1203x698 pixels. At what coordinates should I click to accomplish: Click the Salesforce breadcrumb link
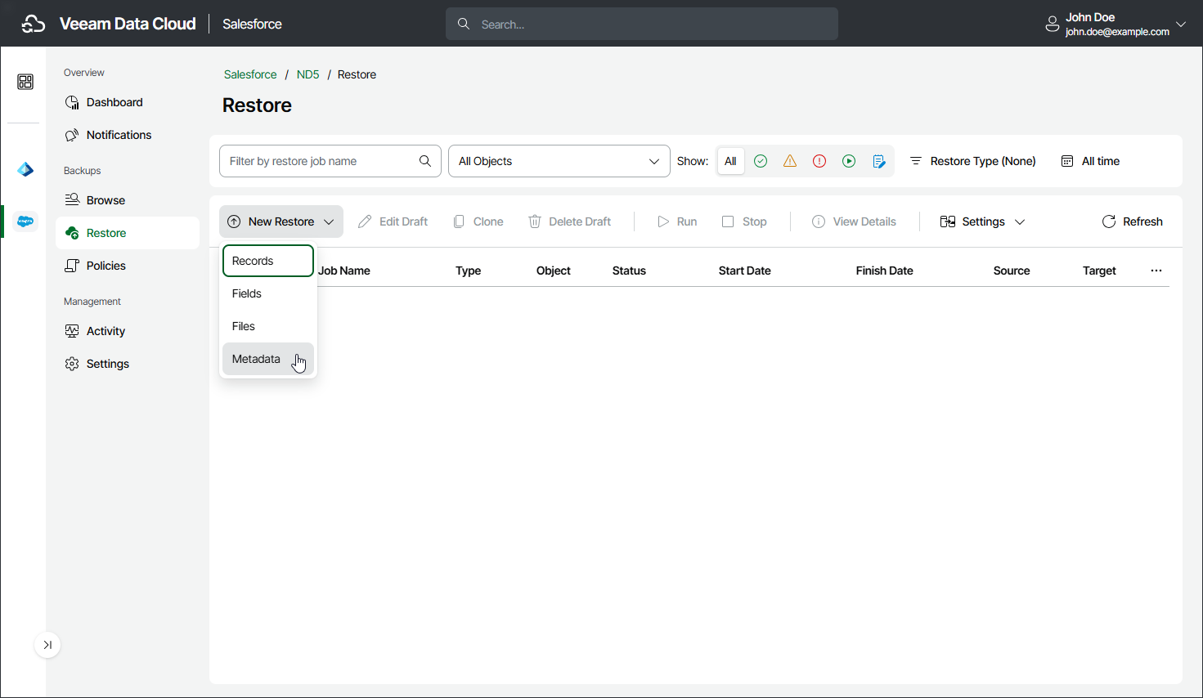point(250,74)
